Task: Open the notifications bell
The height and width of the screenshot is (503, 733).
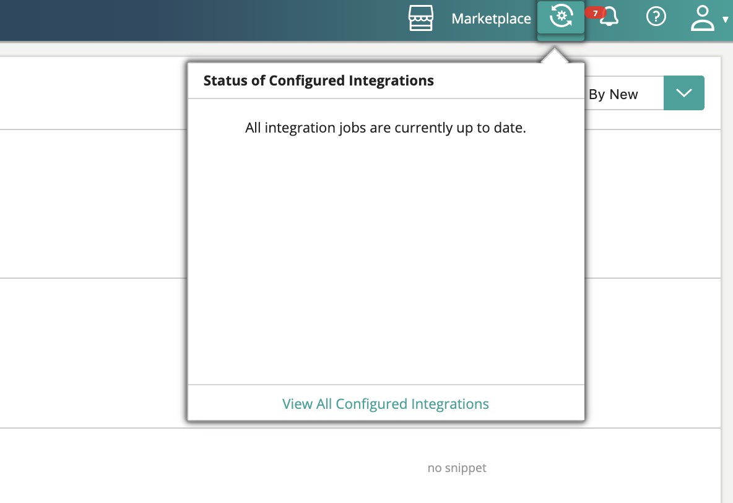Action: tap(610, 17)
